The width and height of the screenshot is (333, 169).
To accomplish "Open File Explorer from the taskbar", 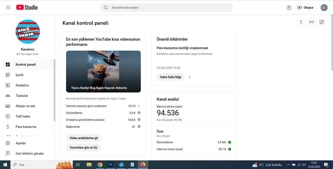I will pos(89,165).
